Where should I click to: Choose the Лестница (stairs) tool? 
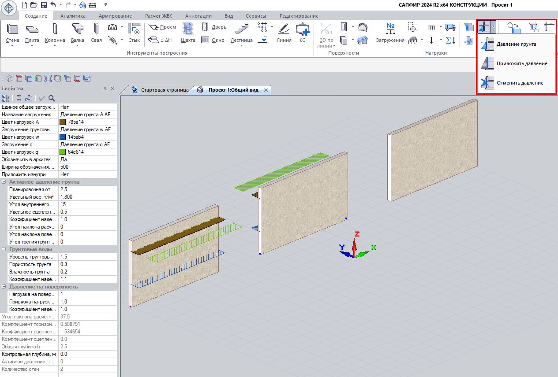tap(241, 30)
